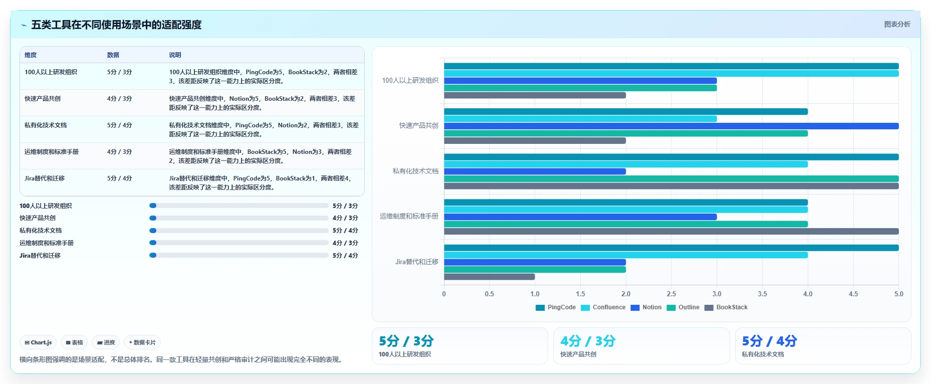Click the chart axis label 100人以上研发组织
Image resolution: width=931 pixels, height=384 pixels.
point(410,80)
